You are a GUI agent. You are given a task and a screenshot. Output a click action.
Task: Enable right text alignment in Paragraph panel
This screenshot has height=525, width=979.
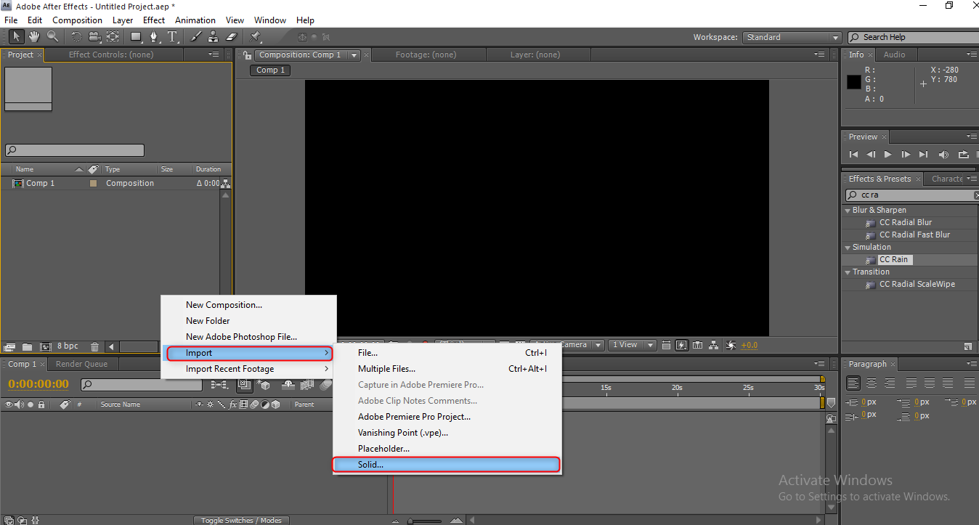point(890,383)
